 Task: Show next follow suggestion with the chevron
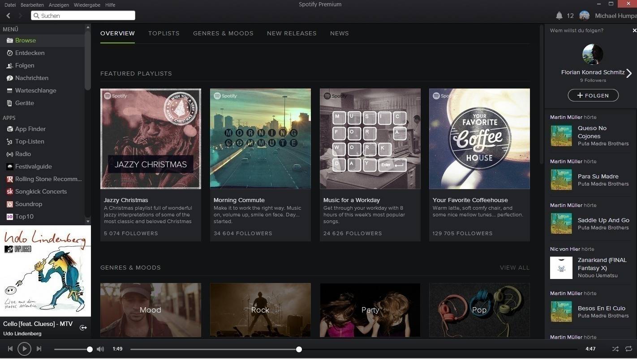pyautogui.click(x=629, y=73)
